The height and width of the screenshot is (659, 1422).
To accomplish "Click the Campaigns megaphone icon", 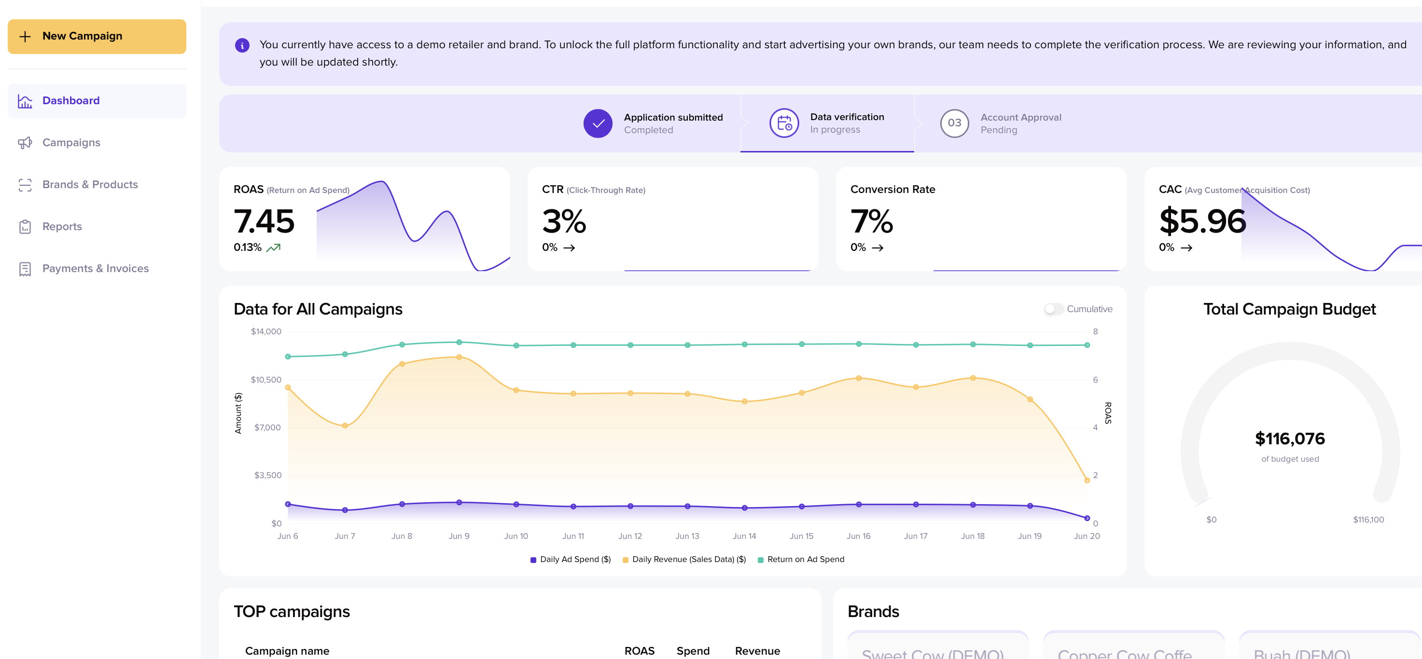I will point(25,143).
